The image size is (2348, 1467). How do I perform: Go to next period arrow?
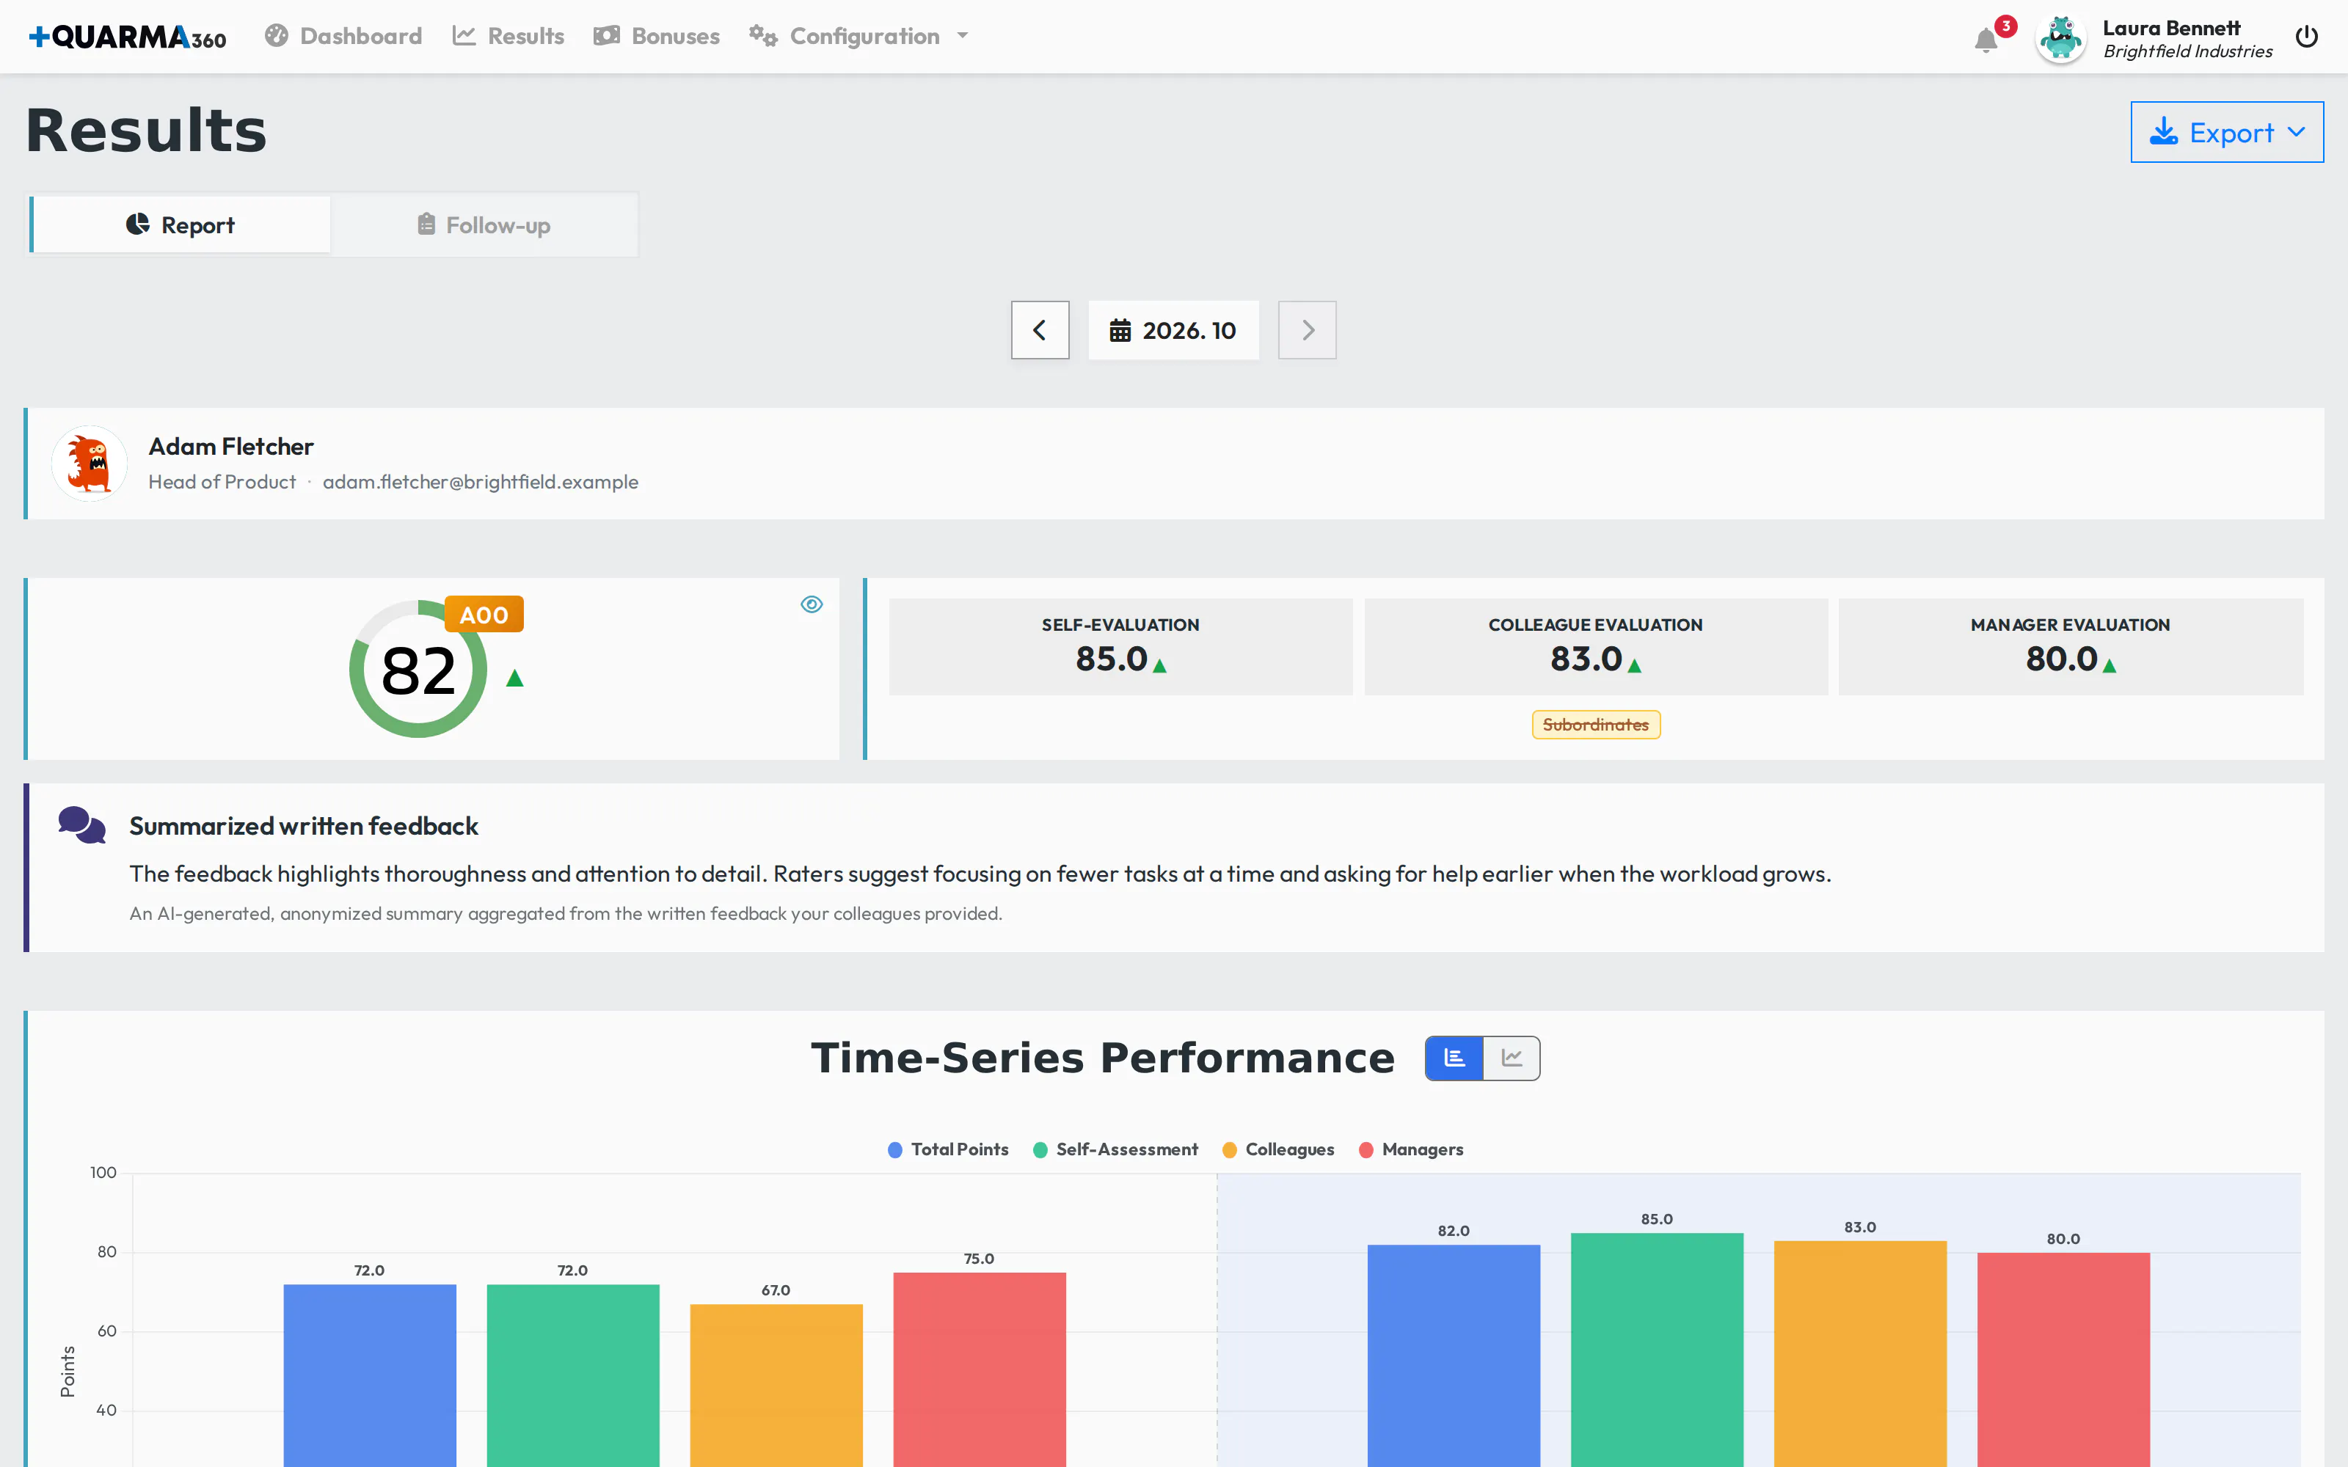[x=1307, y=330]
